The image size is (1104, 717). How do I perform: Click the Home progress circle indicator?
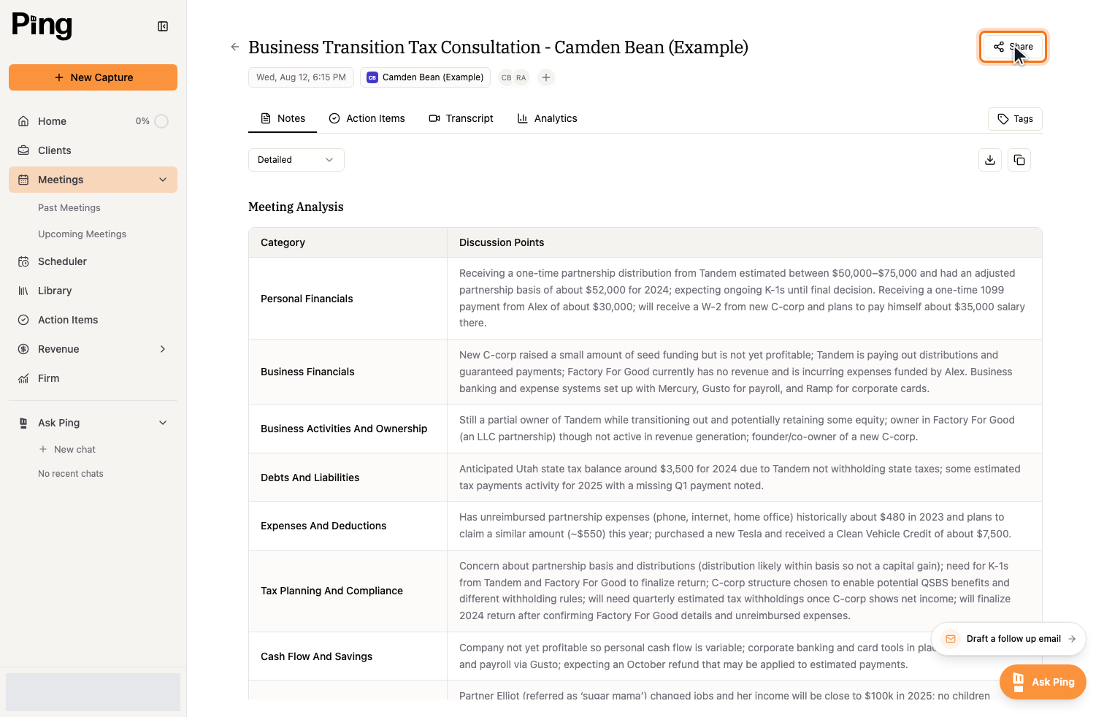tap(161, 121)
